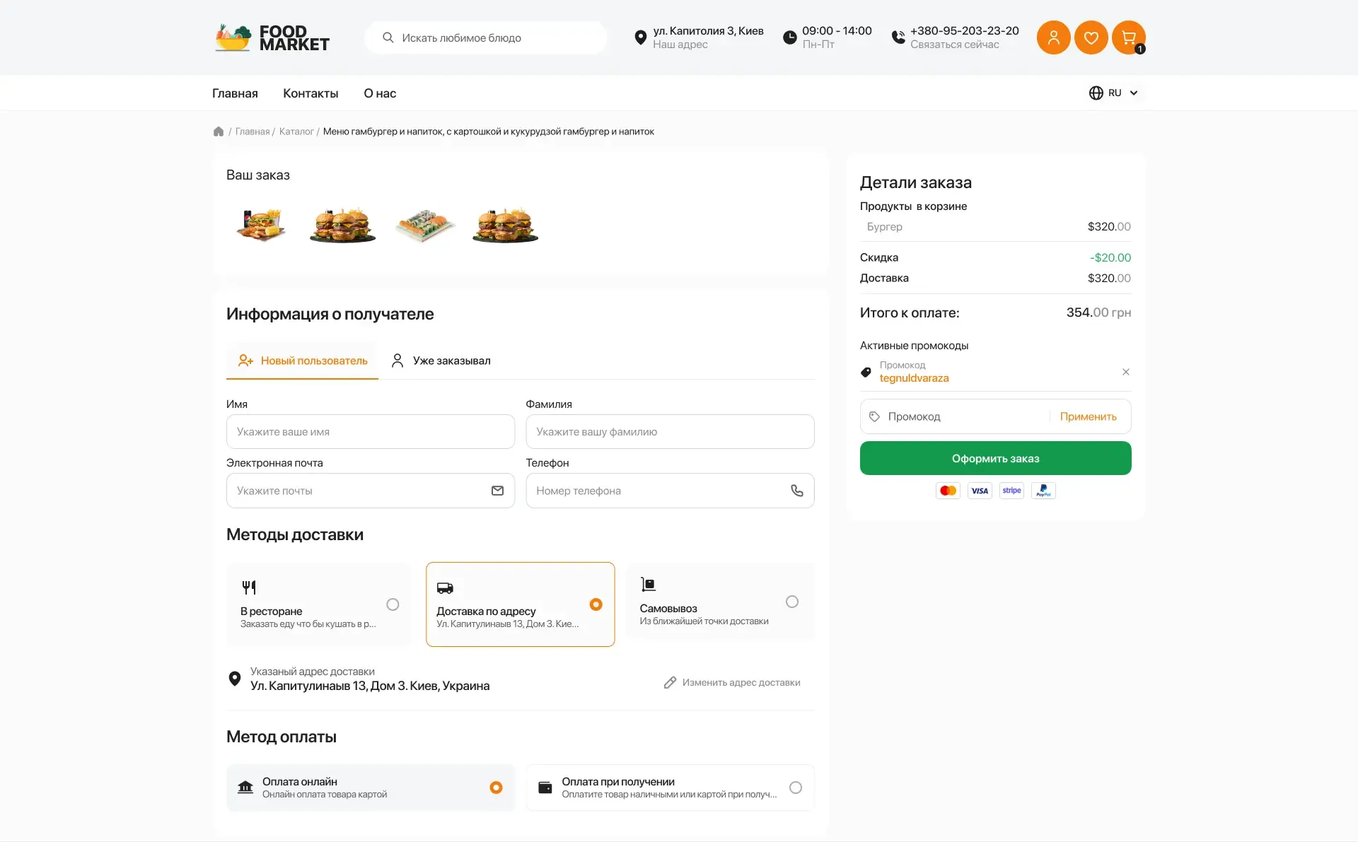Focus the Электронная почта input field
The height and width of the screenshot is (842, 1358).
(x=370, y=491)
